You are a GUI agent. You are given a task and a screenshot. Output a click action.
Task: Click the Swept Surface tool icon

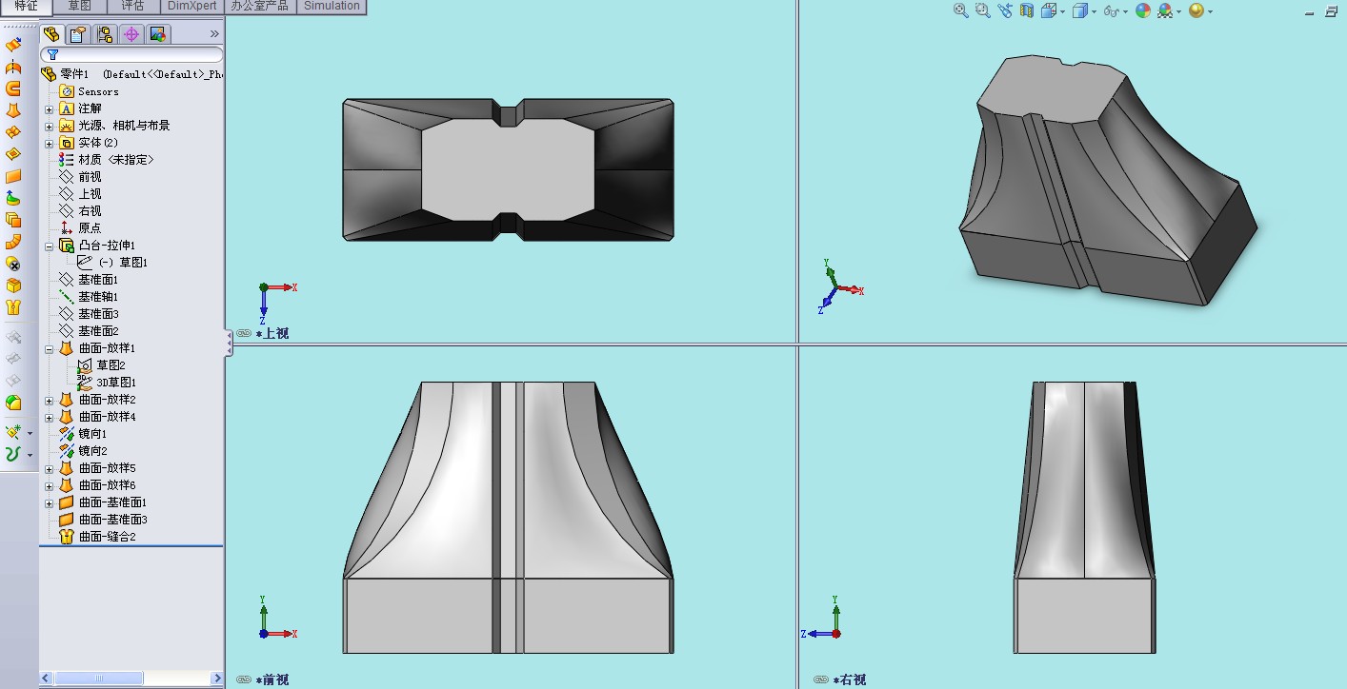pyautogui.click(x=13, y=89)
